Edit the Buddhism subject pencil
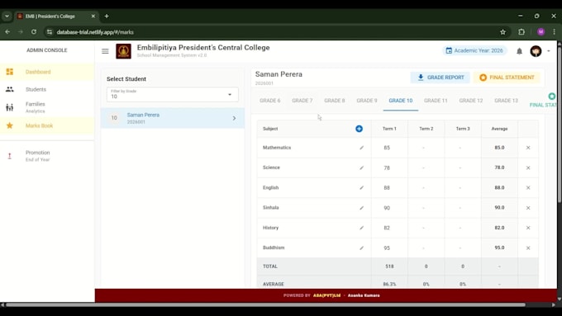The image size is (562, 316). click(361, 248)
